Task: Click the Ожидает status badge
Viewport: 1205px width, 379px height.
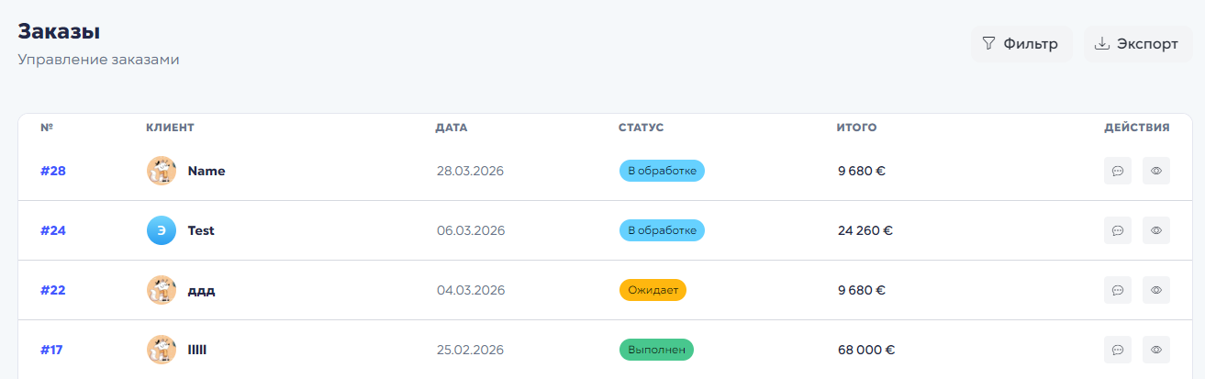Action: click(x=653, y=290)
